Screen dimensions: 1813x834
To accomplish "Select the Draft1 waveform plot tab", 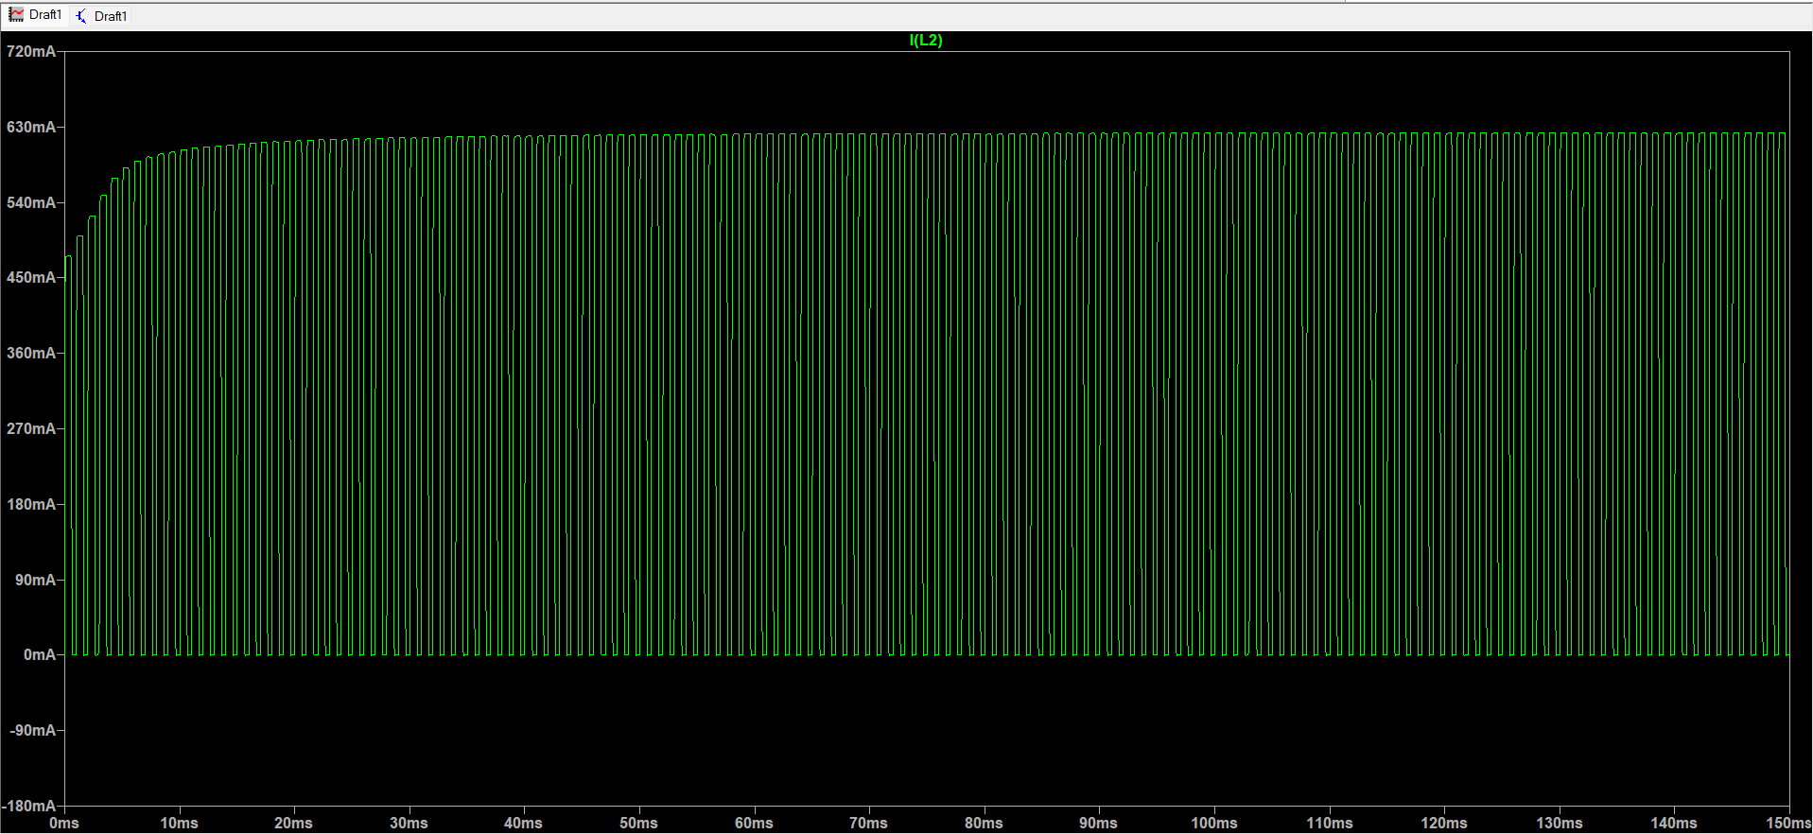I will tap(36, 15).
